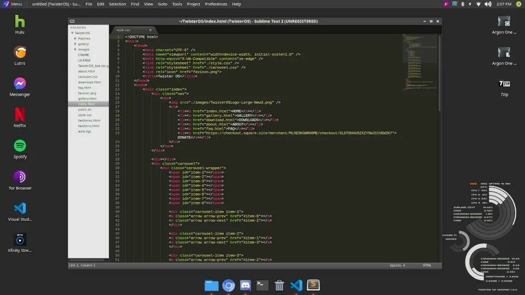
Task: Open gallery.html in the sidebar
Action: (87, 98)
